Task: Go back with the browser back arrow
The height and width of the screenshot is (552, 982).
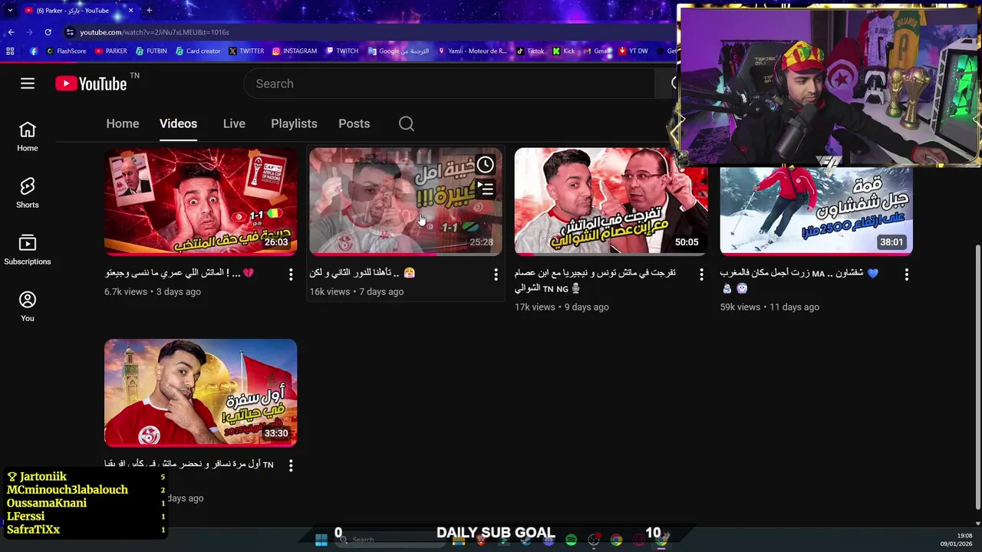Action: [x=11, y=32]
